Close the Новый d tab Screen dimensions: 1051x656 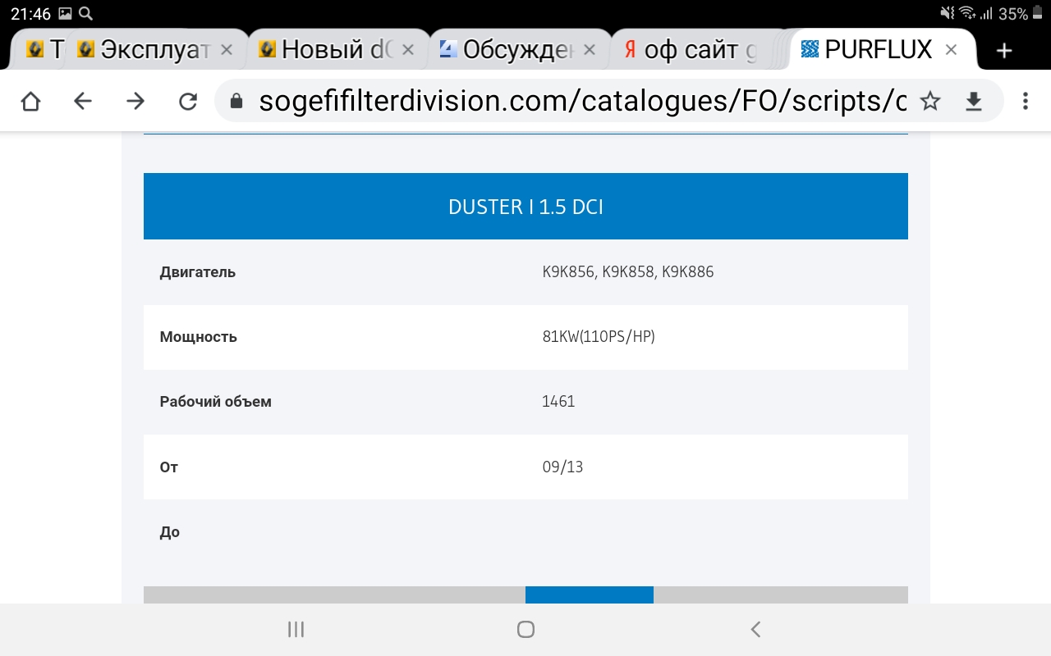click(x=408, y=50)
